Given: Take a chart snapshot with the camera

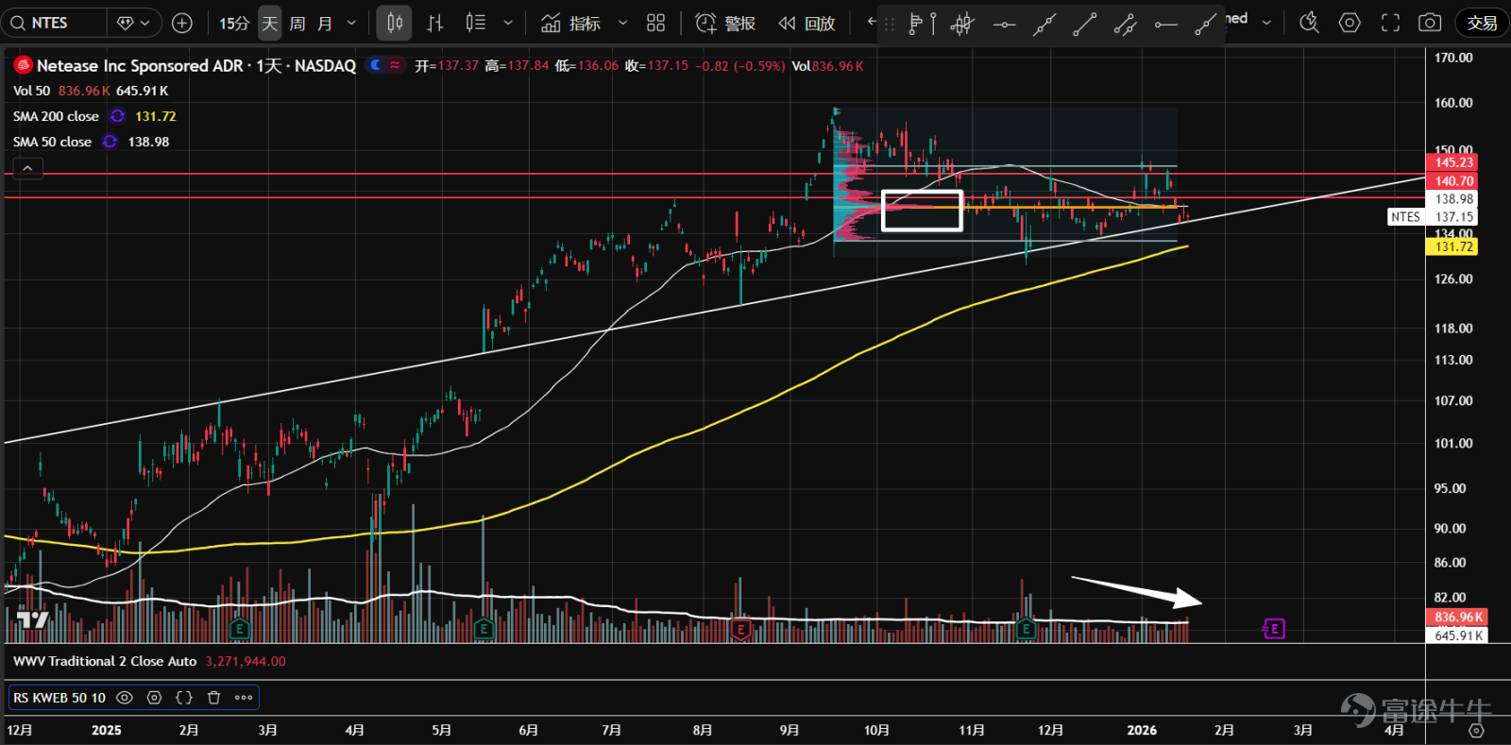Looking at the screenshot, I should [x=1430, y=23].
